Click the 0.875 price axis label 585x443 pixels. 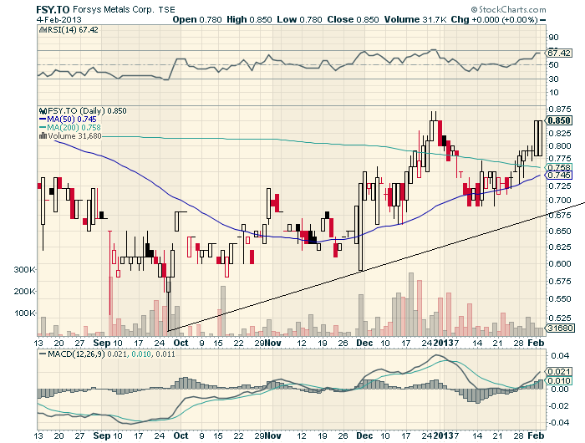click(x=560, y=109)
